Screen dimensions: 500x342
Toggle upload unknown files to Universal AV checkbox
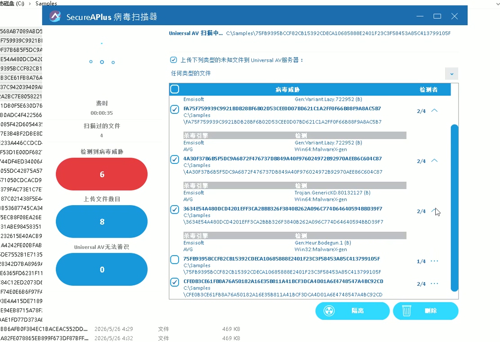[174, 60]
